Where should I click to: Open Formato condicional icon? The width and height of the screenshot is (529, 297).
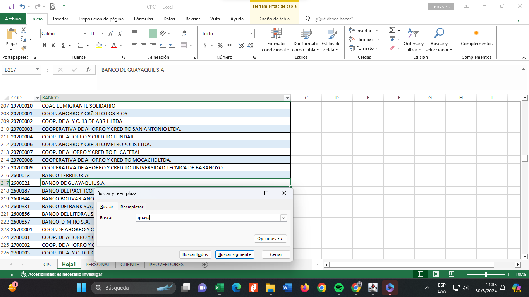(276, 34)
